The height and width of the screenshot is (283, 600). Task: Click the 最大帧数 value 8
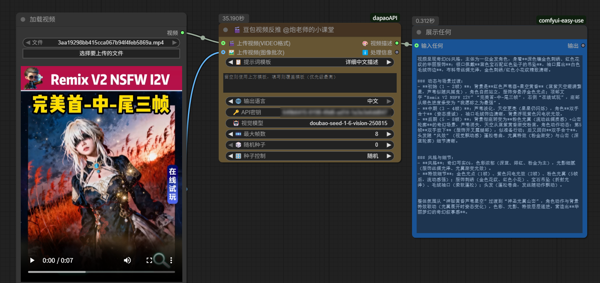point(376,134)
